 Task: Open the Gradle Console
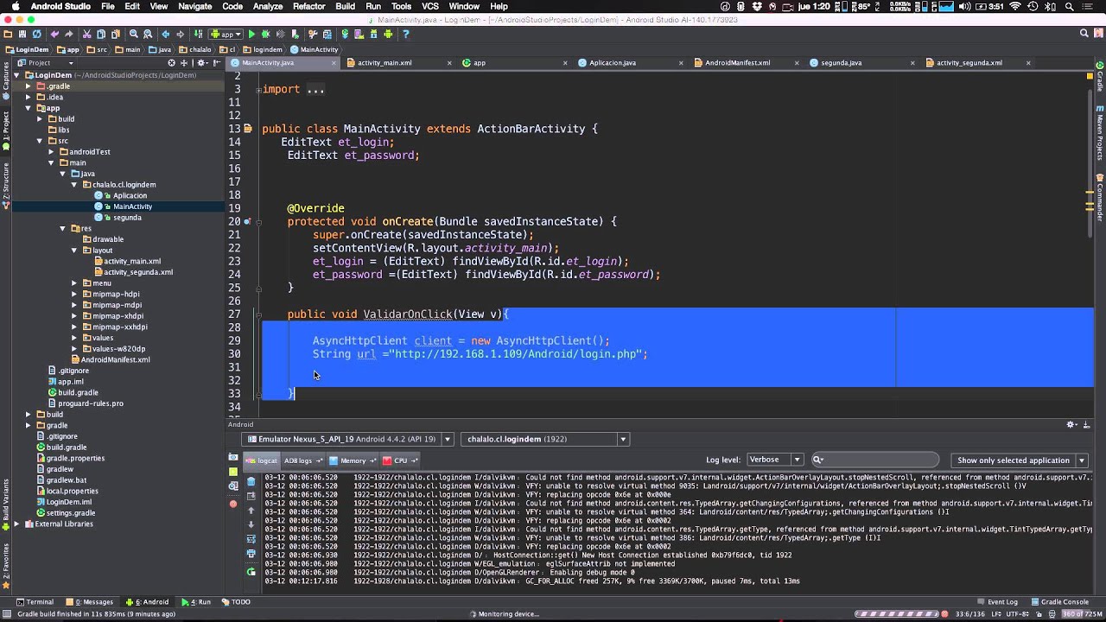click(1059, 602)
